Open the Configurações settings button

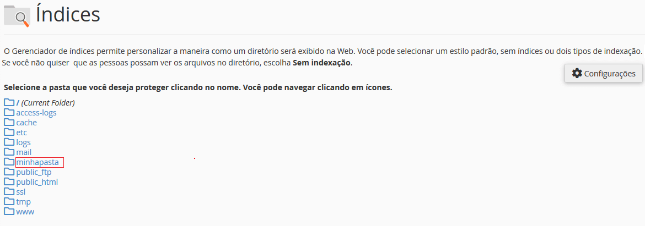(x=604, y=73)
